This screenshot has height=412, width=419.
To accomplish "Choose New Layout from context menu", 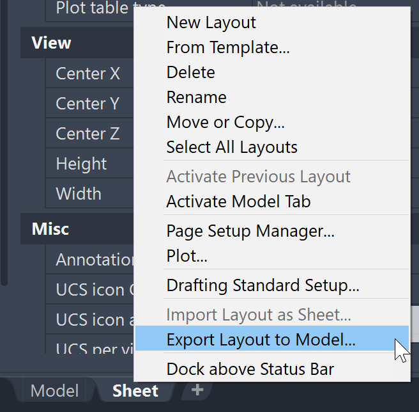I will point(211,22).
